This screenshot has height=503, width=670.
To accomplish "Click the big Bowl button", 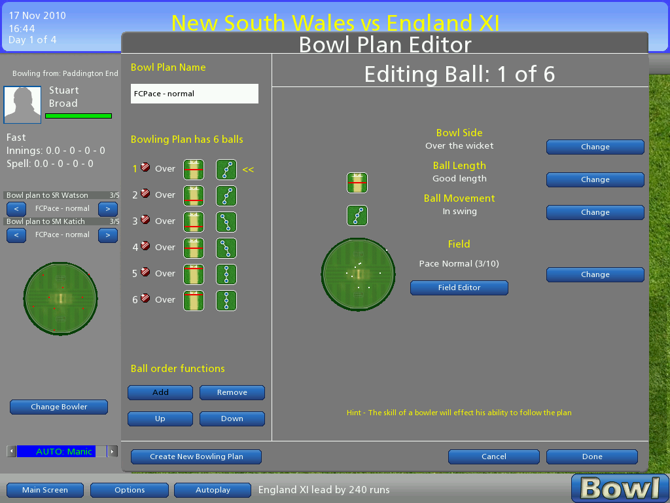I will point(620,489).
